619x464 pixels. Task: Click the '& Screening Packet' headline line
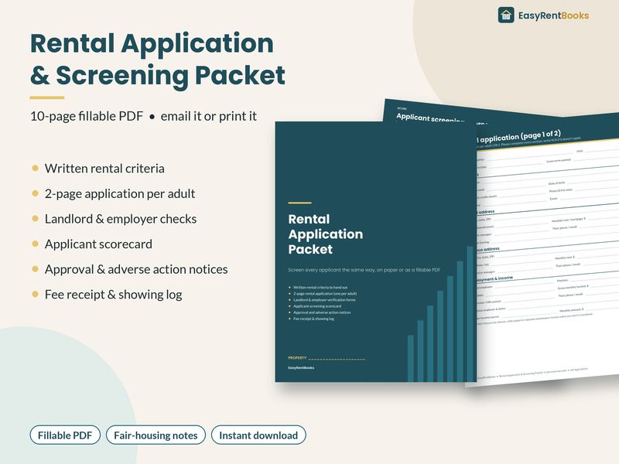(158, 75)
